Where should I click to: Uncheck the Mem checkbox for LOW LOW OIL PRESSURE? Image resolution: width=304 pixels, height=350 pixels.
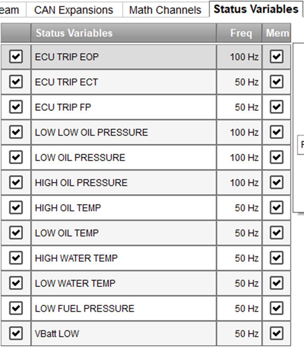tap(276, 132)
